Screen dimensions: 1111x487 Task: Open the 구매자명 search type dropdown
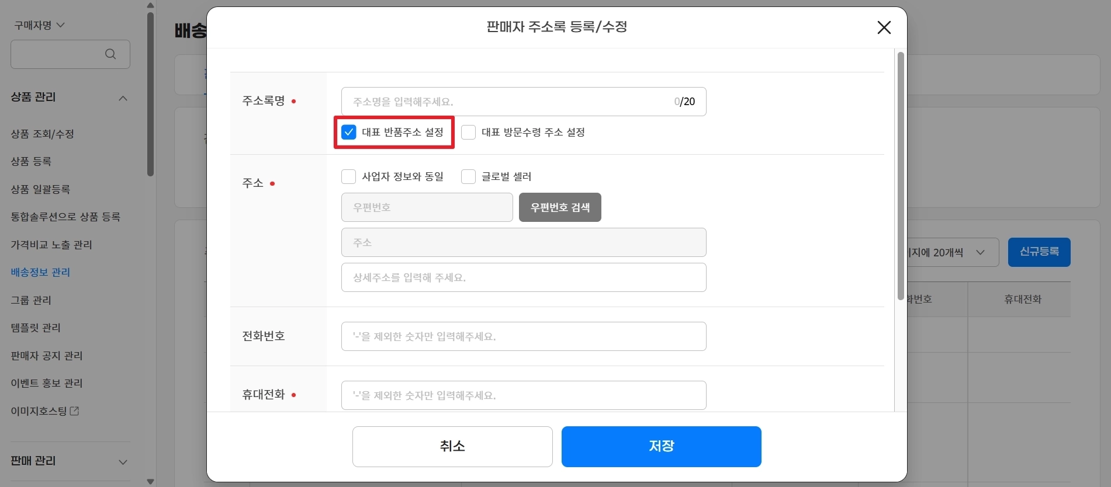pos(40,25)
